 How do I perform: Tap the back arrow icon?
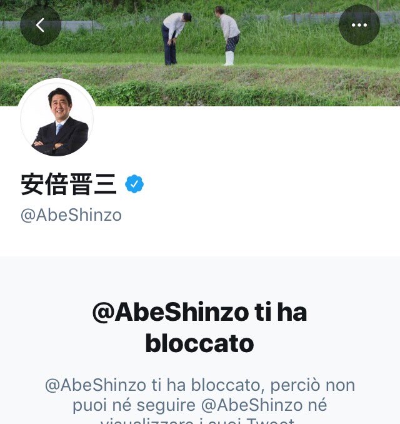point(40,25)
